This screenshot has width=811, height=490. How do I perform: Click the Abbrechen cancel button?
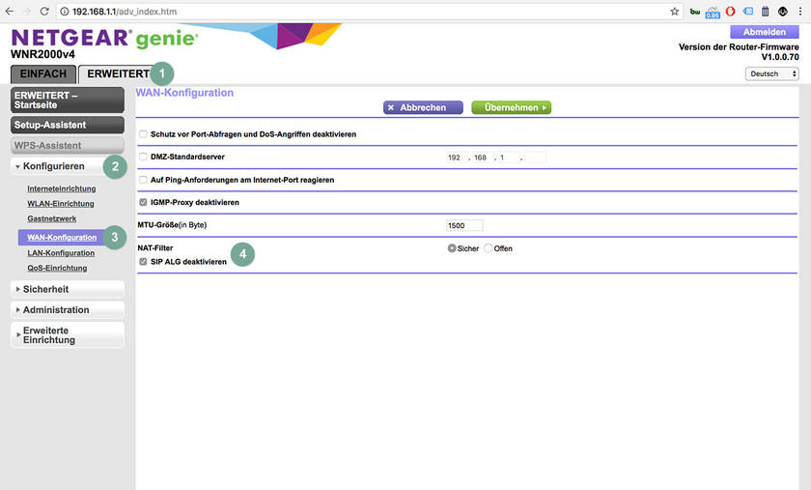(423, 107)
